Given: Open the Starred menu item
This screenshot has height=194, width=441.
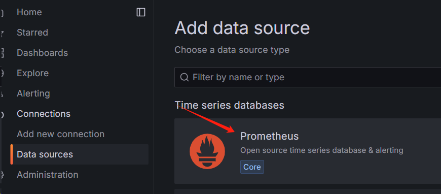Looking at the screenshot, I should [x=32, y=33].
